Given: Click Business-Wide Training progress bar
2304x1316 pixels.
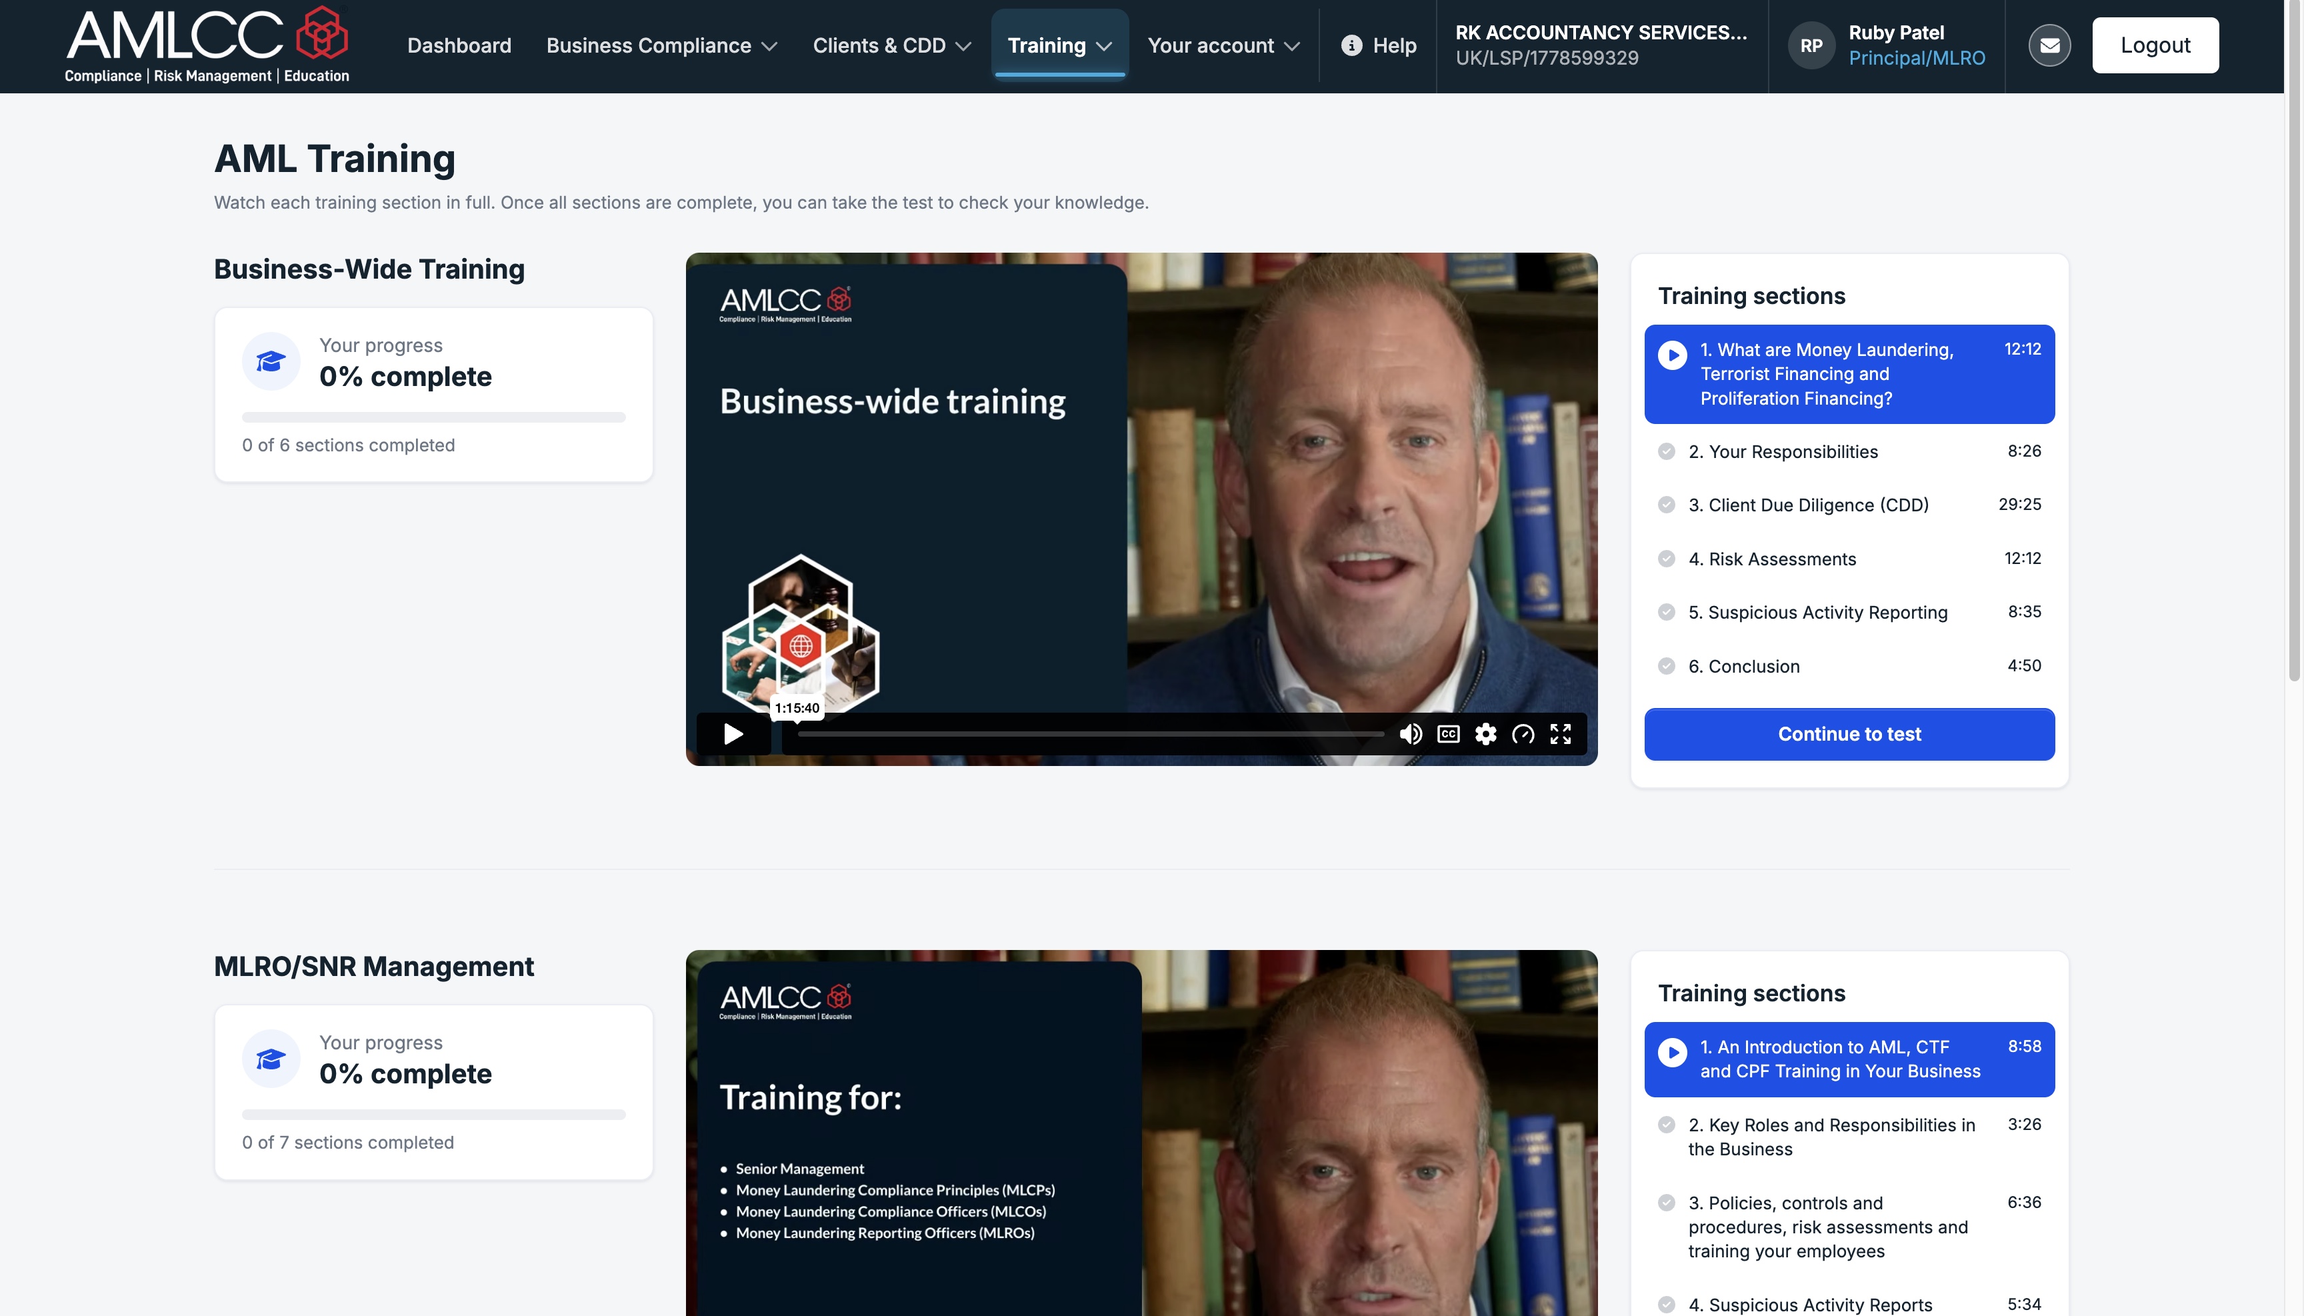Looking at the screenshot, I should pos(433,417).
